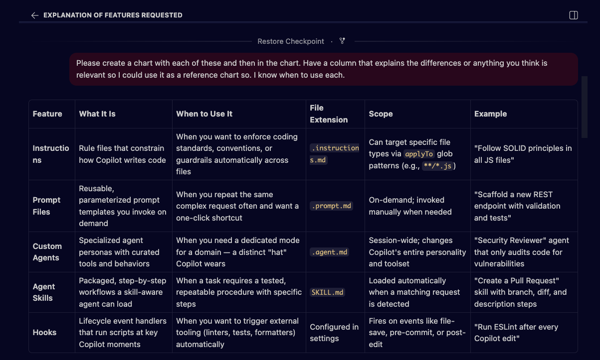Click the Scope column header
600x360 pixels.
coord(381,114)
